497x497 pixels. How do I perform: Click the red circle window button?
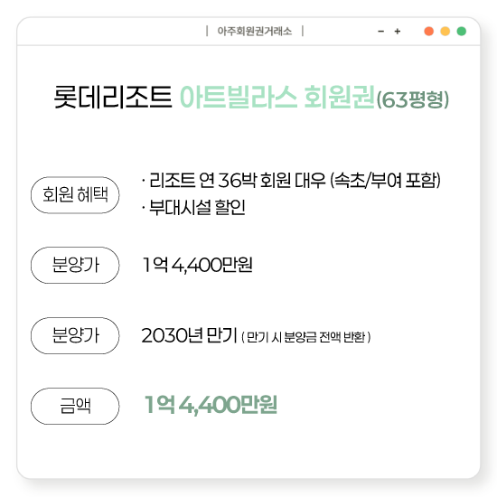(x=429, y=31)
